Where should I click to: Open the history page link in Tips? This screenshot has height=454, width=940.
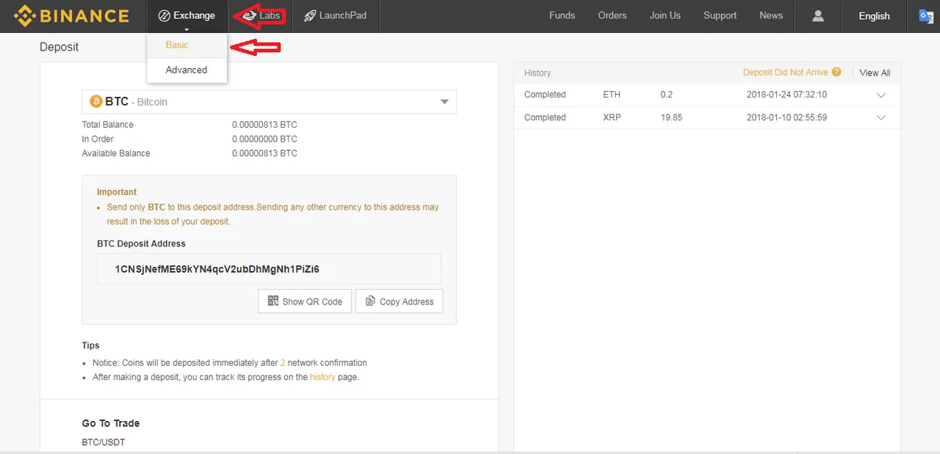(322, 377)
